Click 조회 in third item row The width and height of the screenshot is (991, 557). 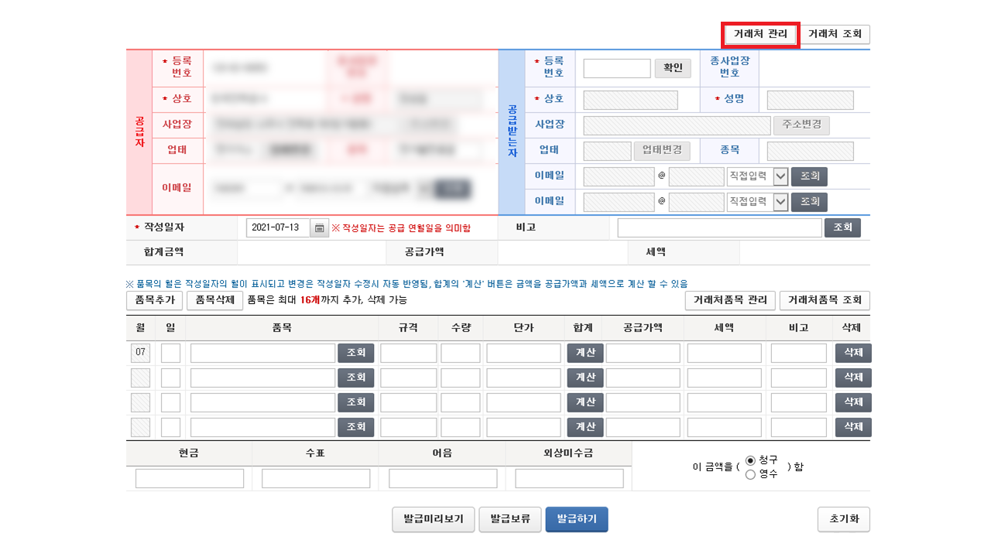(356, 402)
